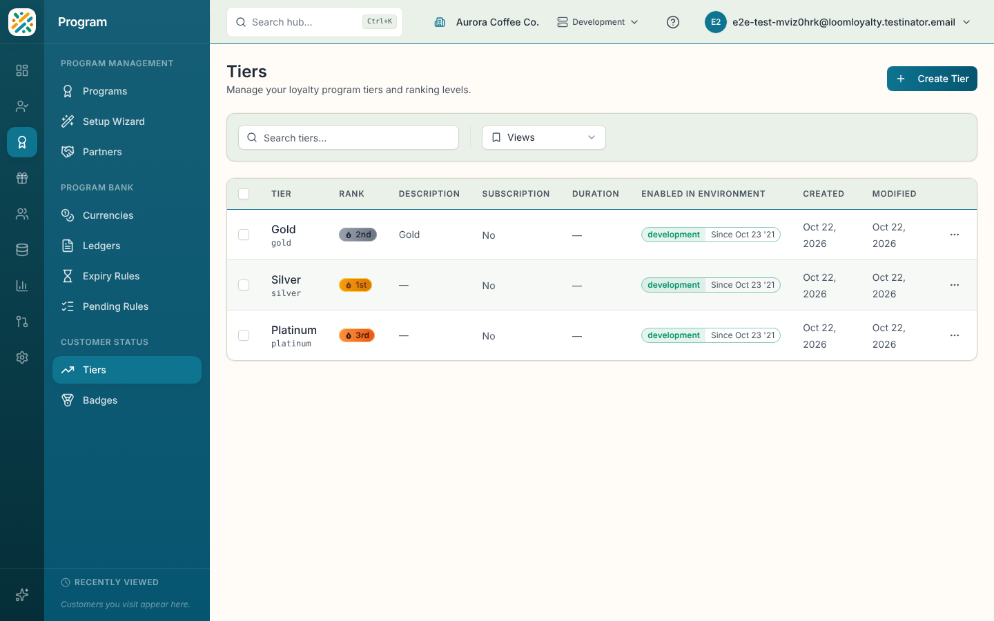This screenshot has height=621, width=994.
Task: Click the Aurora Coffee Co. building icon
Action: [x=440, y=22]
